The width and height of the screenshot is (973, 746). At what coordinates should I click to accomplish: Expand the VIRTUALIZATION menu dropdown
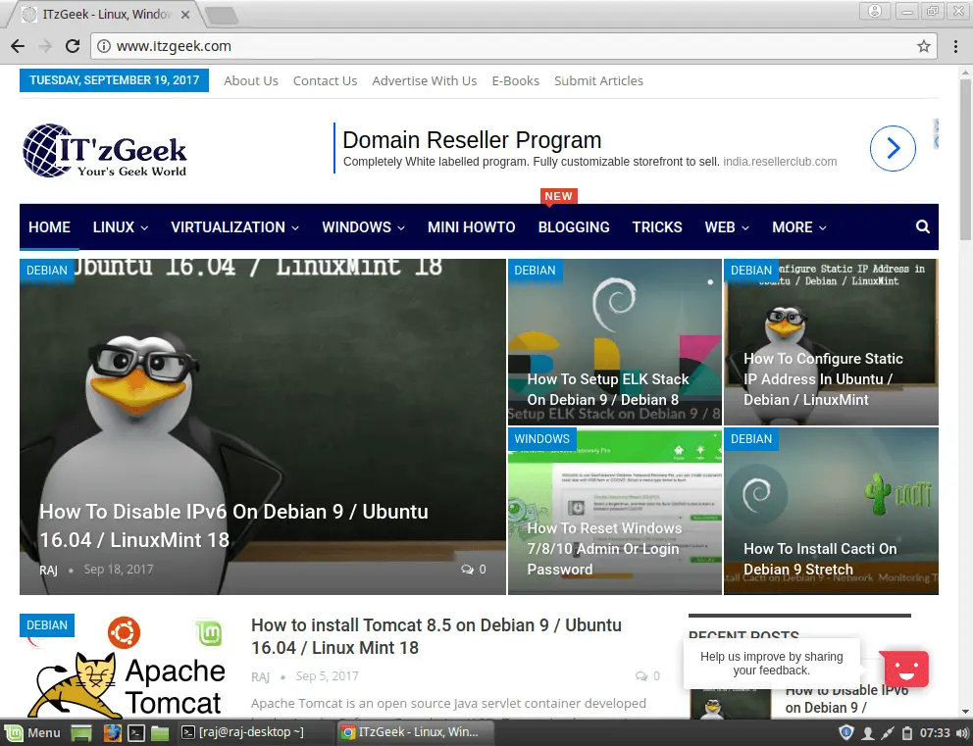click(235, 227)
